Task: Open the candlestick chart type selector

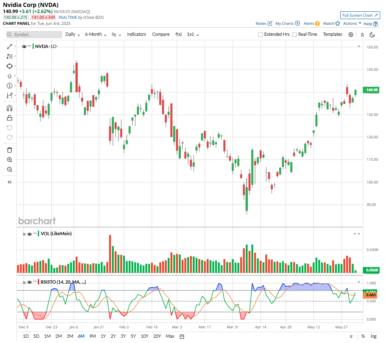Action: (116, 35)
